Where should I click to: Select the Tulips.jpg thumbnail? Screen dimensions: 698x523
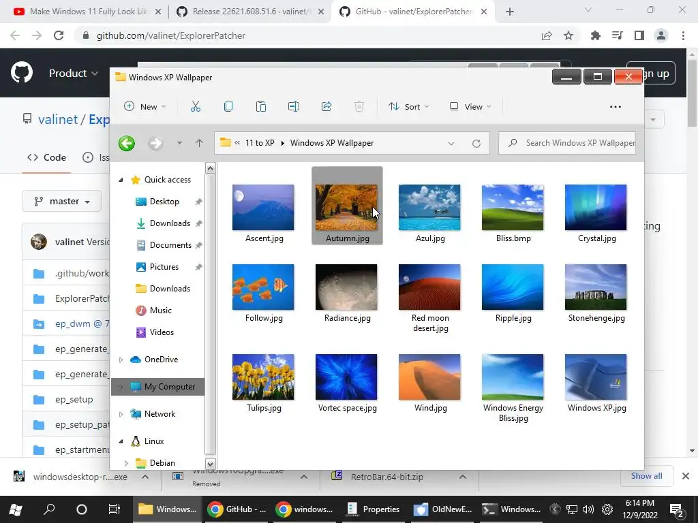(263, 377)
